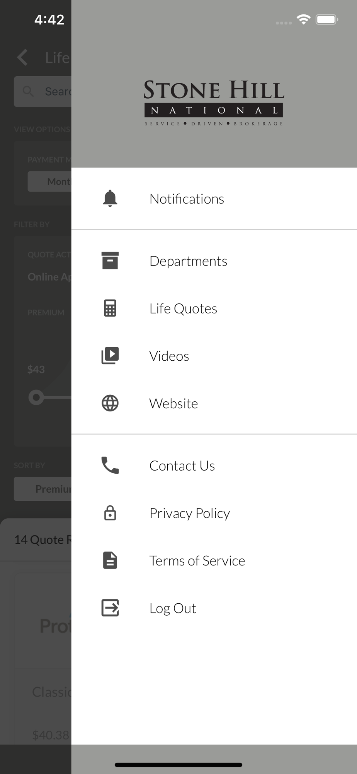Screen dimensions: 357x774
Task: Tap the Privacy Policy lock icon
Action: tap(110, 513)
